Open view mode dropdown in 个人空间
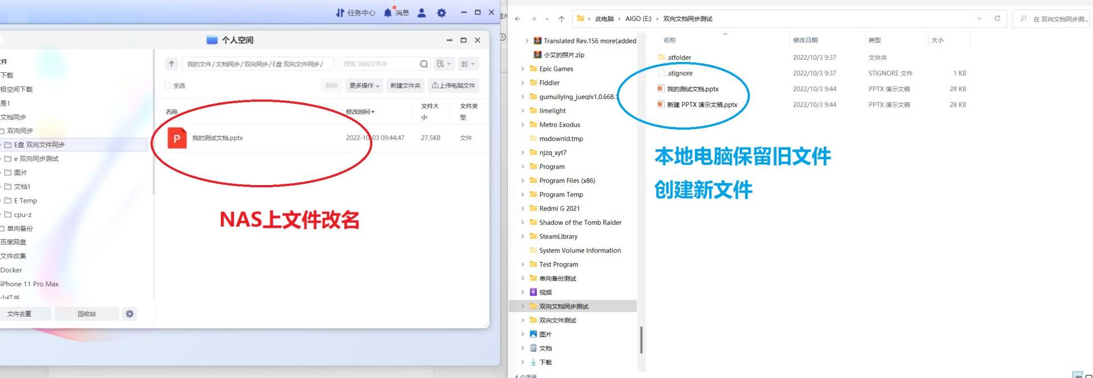This screenshot has height=378, width=1093. pyautogui.click(x=468, y=64)
